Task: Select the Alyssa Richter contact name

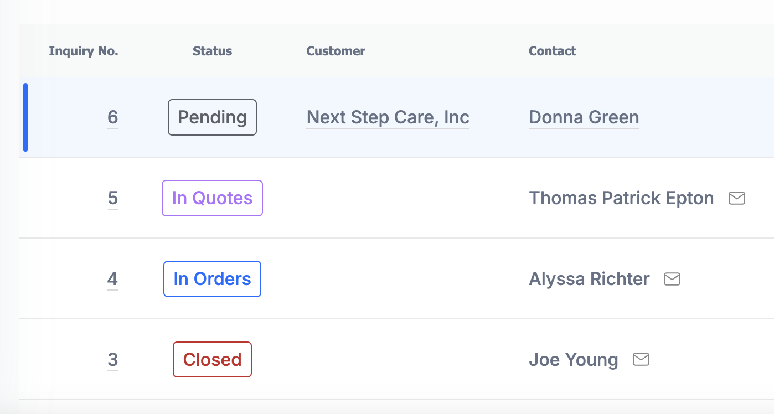Action: (x=590, y=279)
